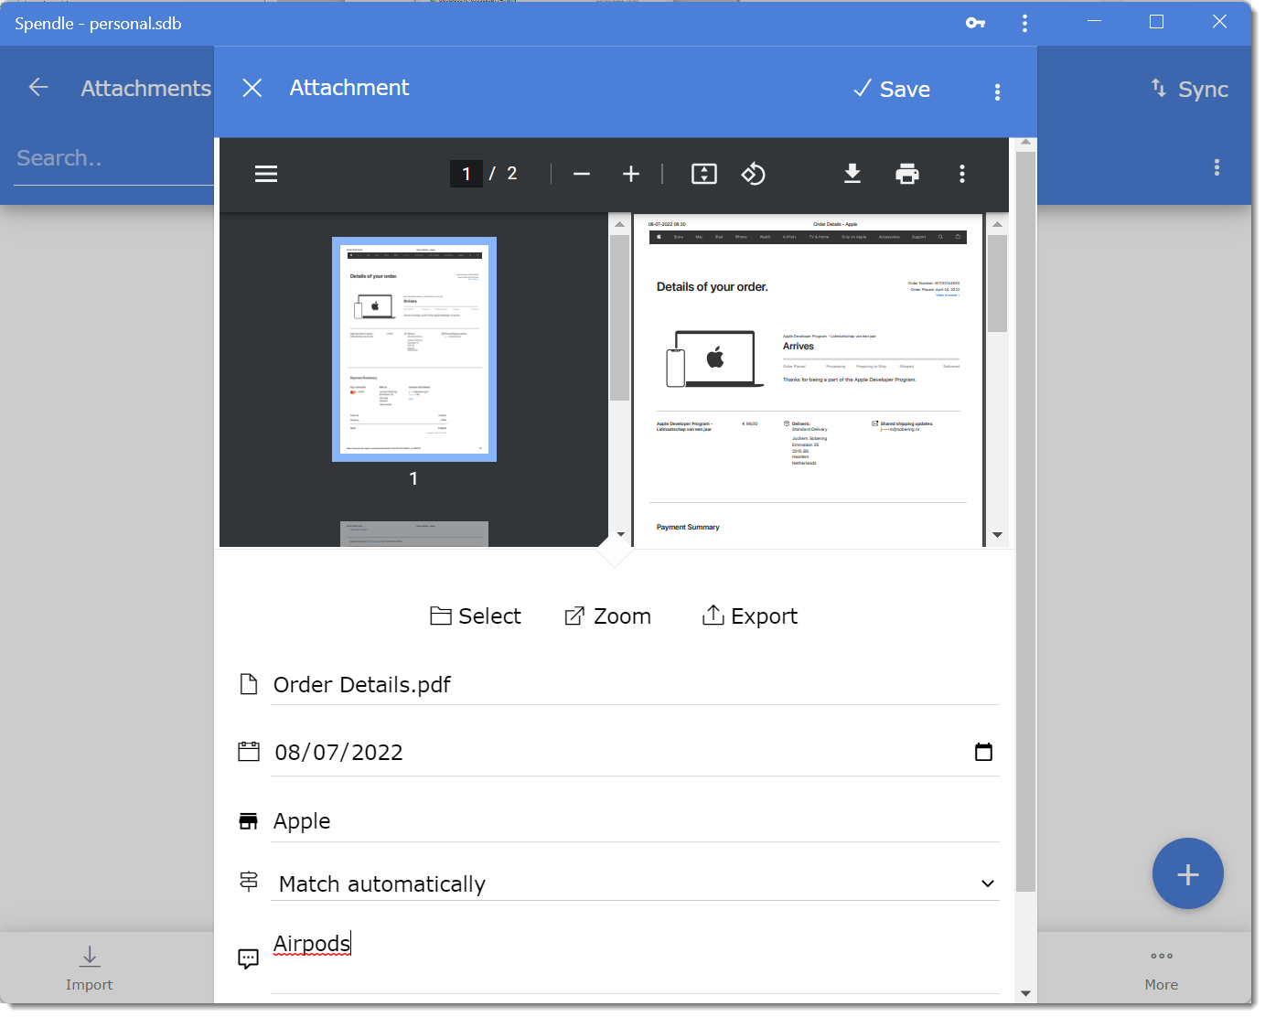The height and width of the screenshot is (1017, 1265).
Task: Close the Attachment dialog with X
Action: (252, 88)
